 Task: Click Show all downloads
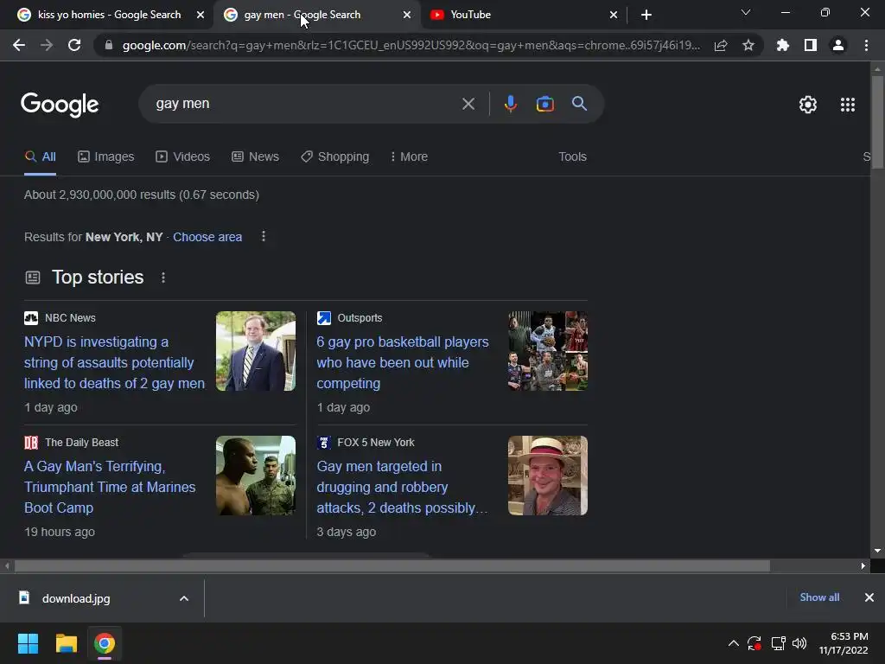(x=819, y=597)
